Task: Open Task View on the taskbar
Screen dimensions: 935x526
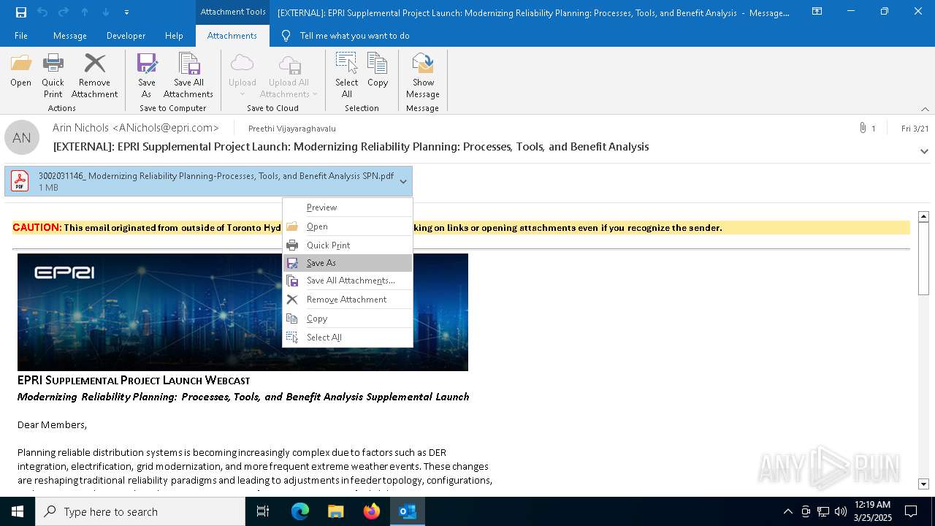Action: click(263, 511)
